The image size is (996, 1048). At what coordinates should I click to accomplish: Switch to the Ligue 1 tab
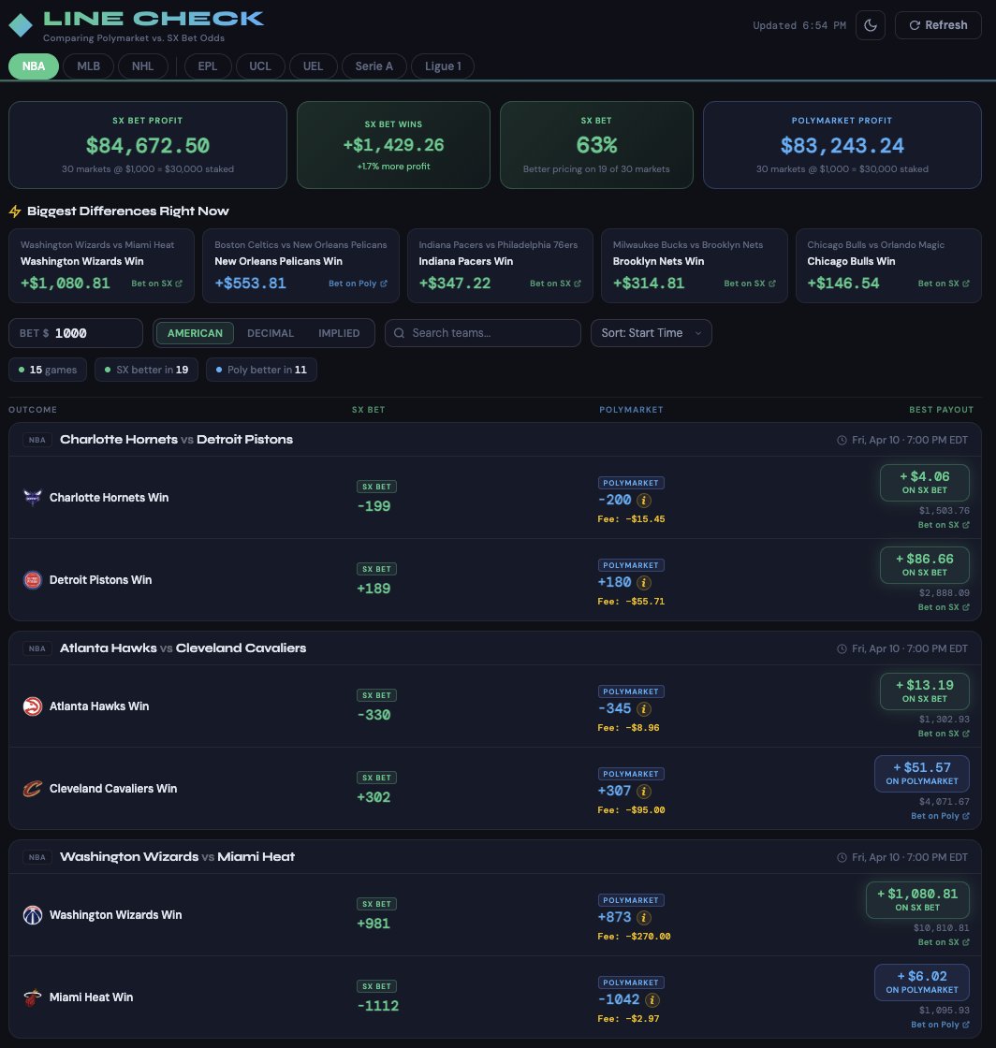pyautogui.click(x=443, y=66)
